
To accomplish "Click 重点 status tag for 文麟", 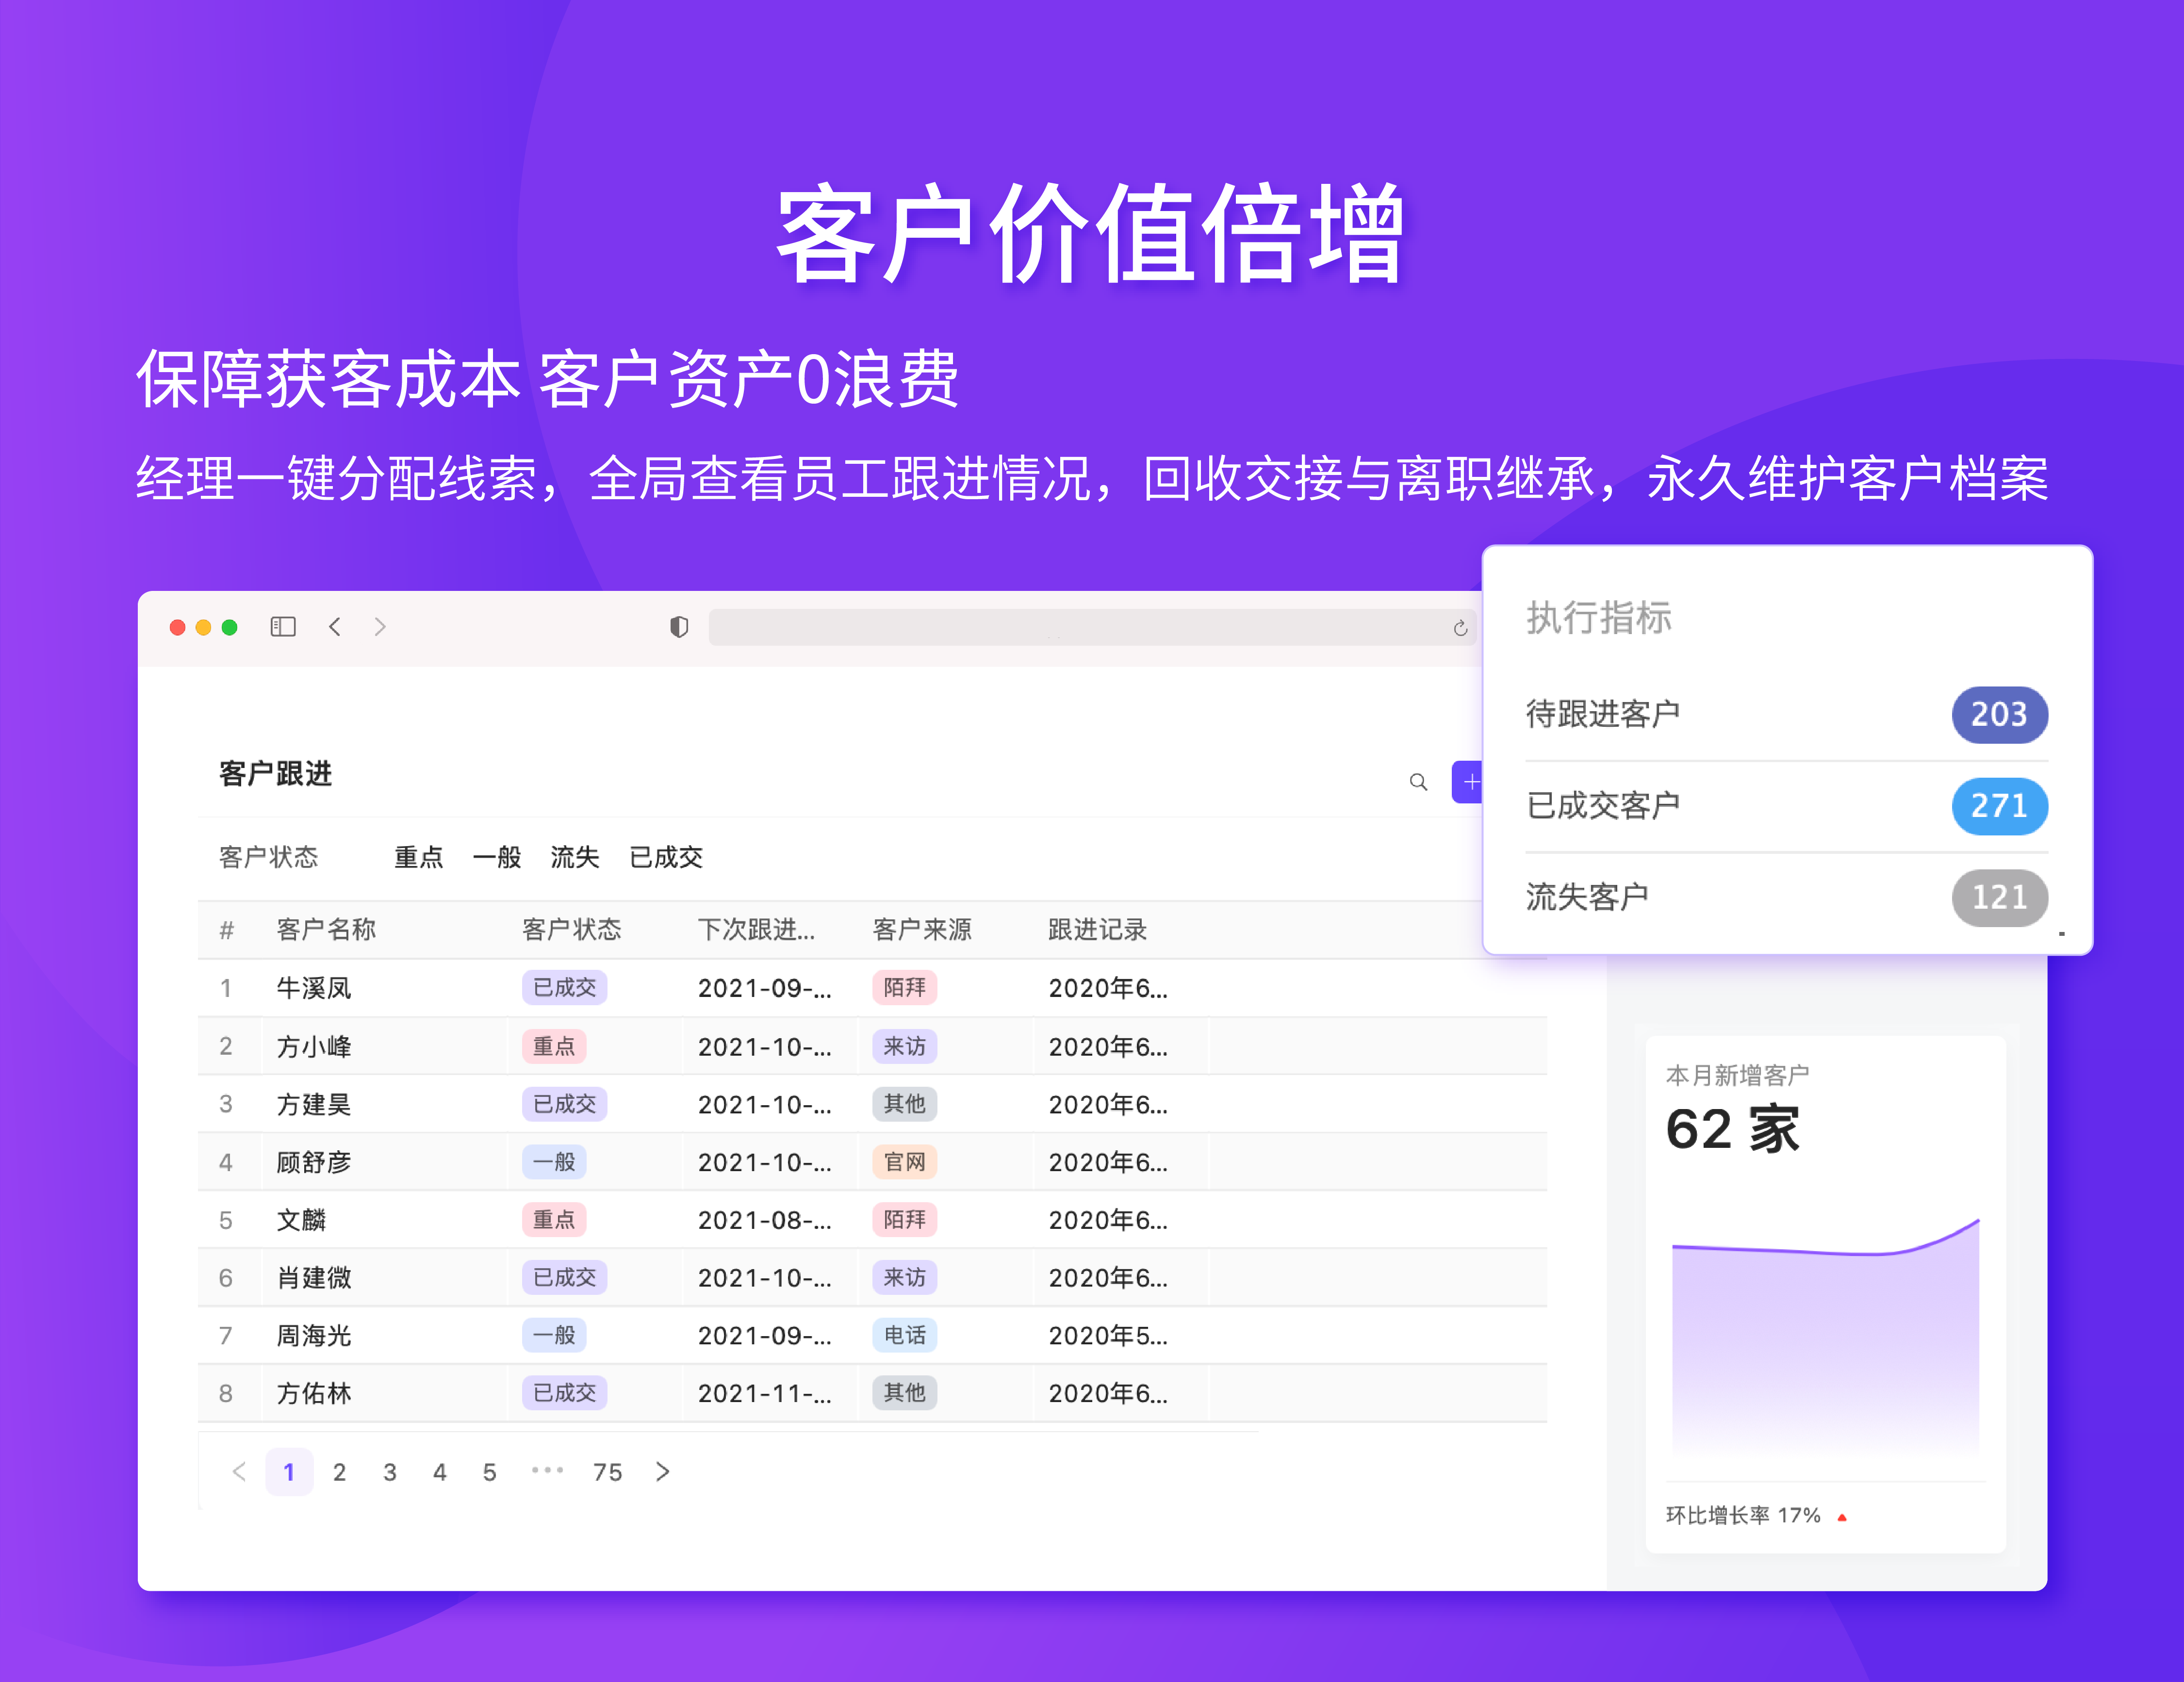I will [554, 1219].
